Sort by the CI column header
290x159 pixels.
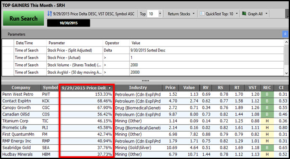[281, 88]
